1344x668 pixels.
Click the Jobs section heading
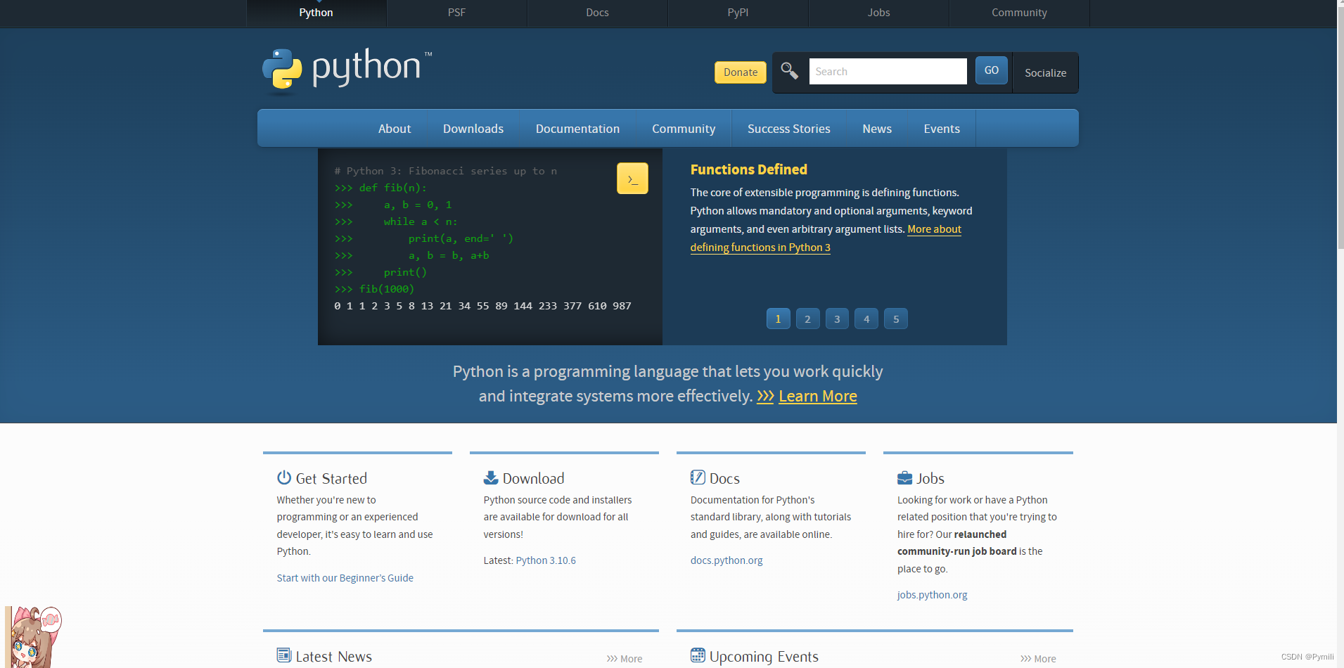[x=930, y=479]
